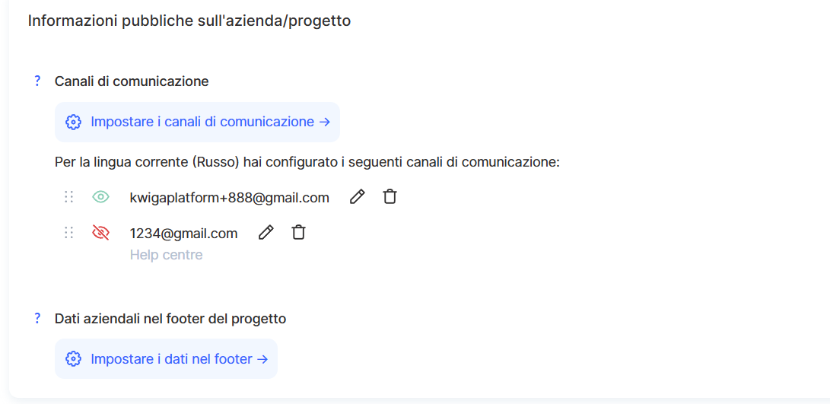
Task: Click the kwigaplatform+888@gmail.com address text
Action: (x=229, y=198)
